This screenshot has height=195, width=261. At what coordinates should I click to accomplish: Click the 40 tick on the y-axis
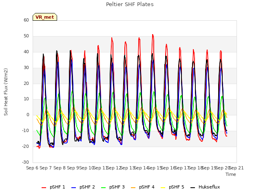[x=26, y=52]
